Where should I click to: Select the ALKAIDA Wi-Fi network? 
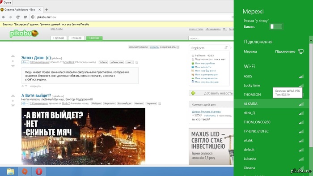click(x=272, y=104)
